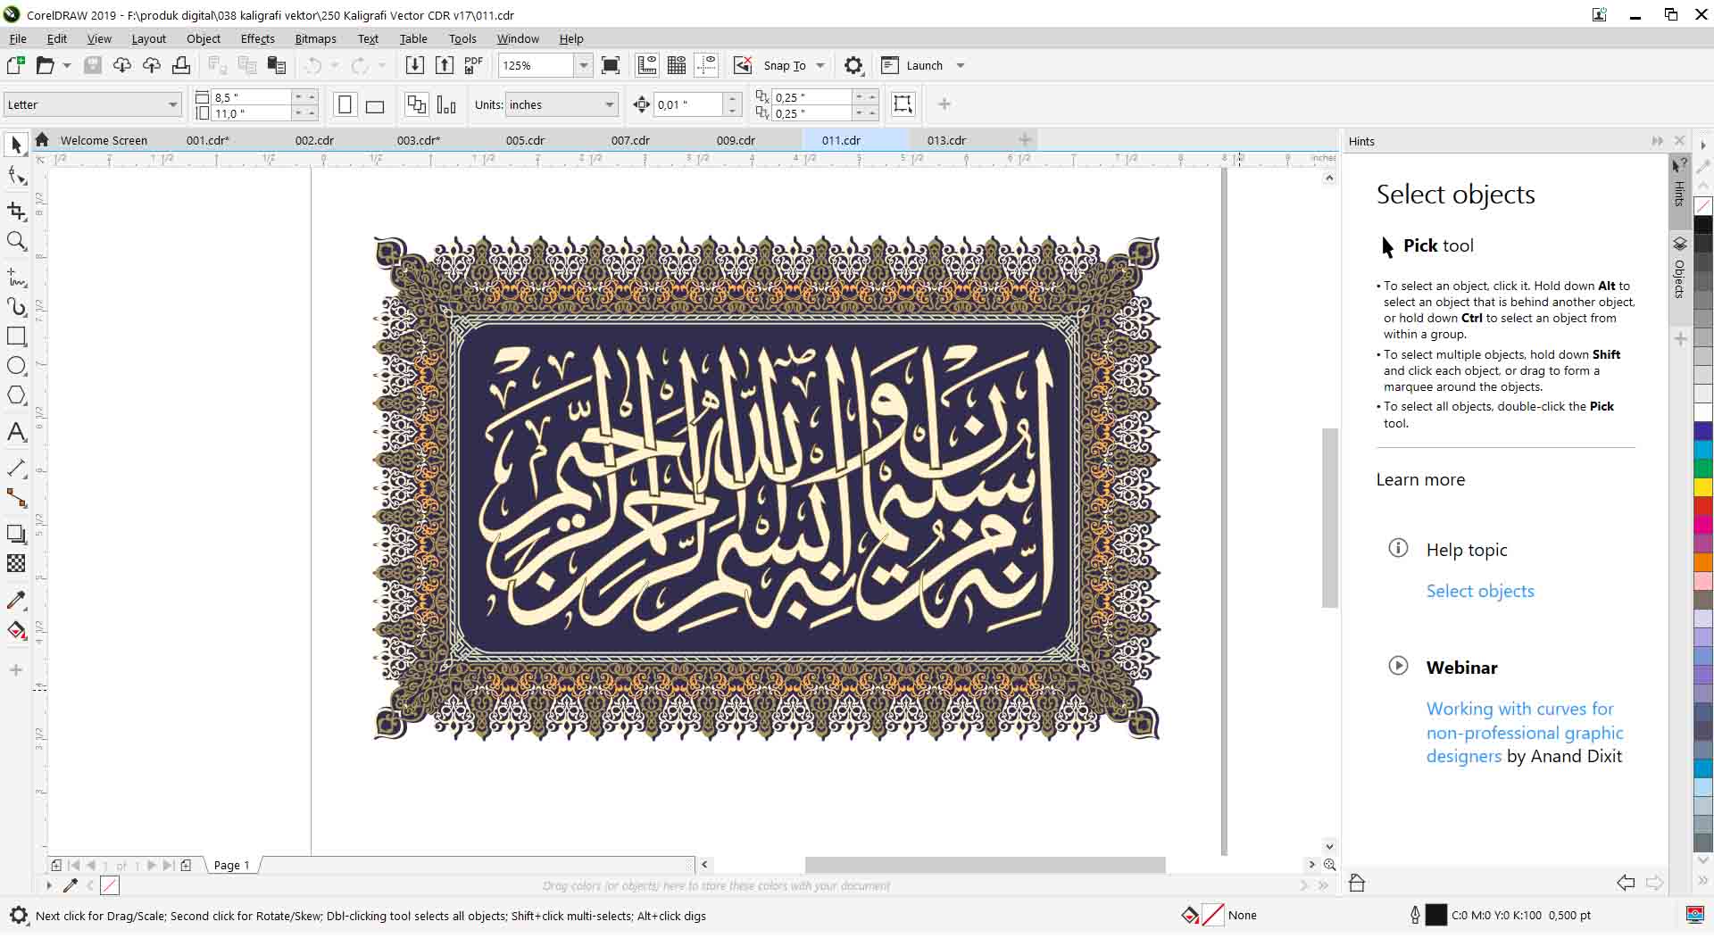The height and width of the screenshot is (938, 1714).
Task: Open the zoom level dropdown
Action: point(583,65)
